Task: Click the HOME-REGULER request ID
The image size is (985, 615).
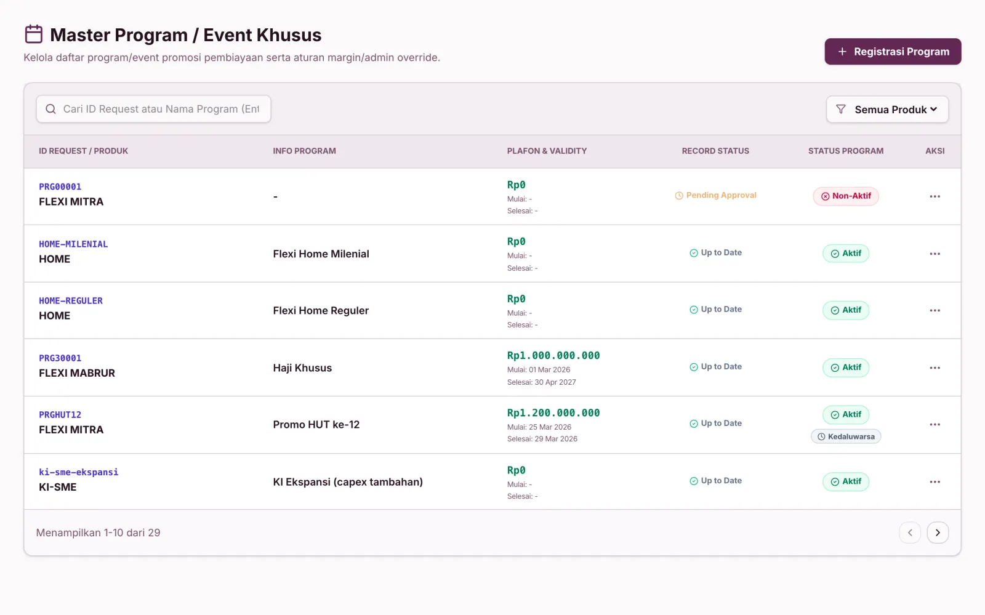Action: click(71, 300)
